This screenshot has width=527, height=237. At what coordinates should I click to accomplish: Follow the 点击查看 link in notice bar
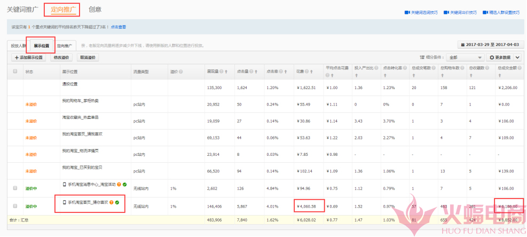pos(119,27)
